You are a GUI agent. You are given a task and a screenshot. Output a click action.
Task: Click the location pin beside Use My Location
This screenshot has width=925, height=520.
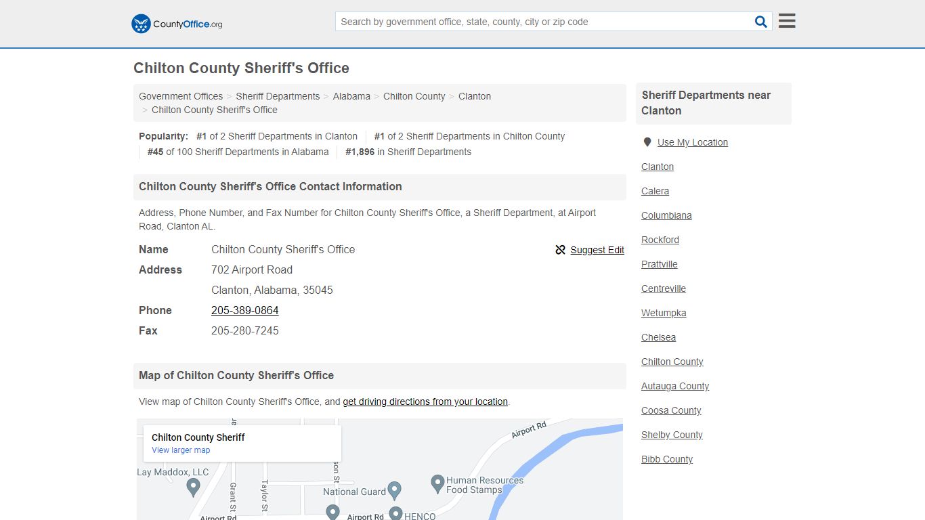pos(647,142)
